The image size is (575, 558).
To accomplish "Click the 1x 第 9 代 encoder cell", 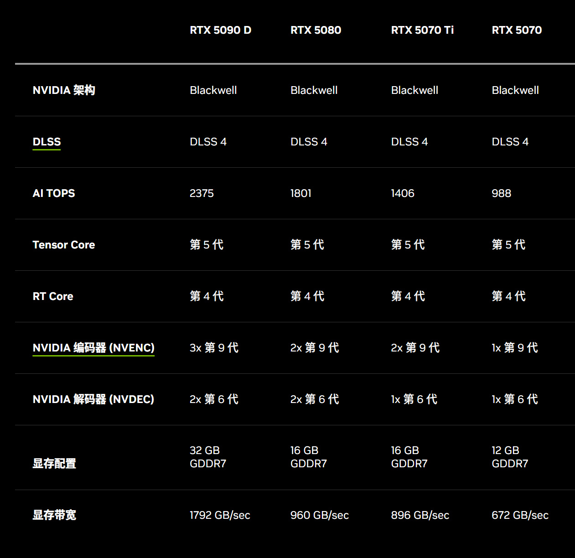I will [x=515, y=348].
